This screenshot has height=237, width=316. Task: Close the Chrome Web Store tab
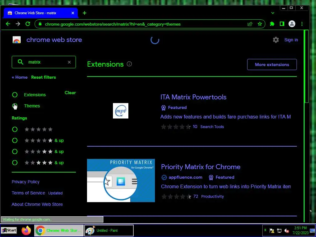pyautogui.click(x=73, y=13)
